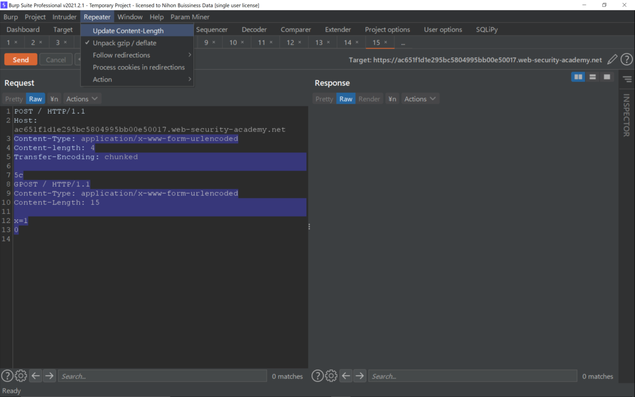The width and height of the screenshot is (635, 397).
Task: Close Repeater tab 3
Action: coord(65,42)
